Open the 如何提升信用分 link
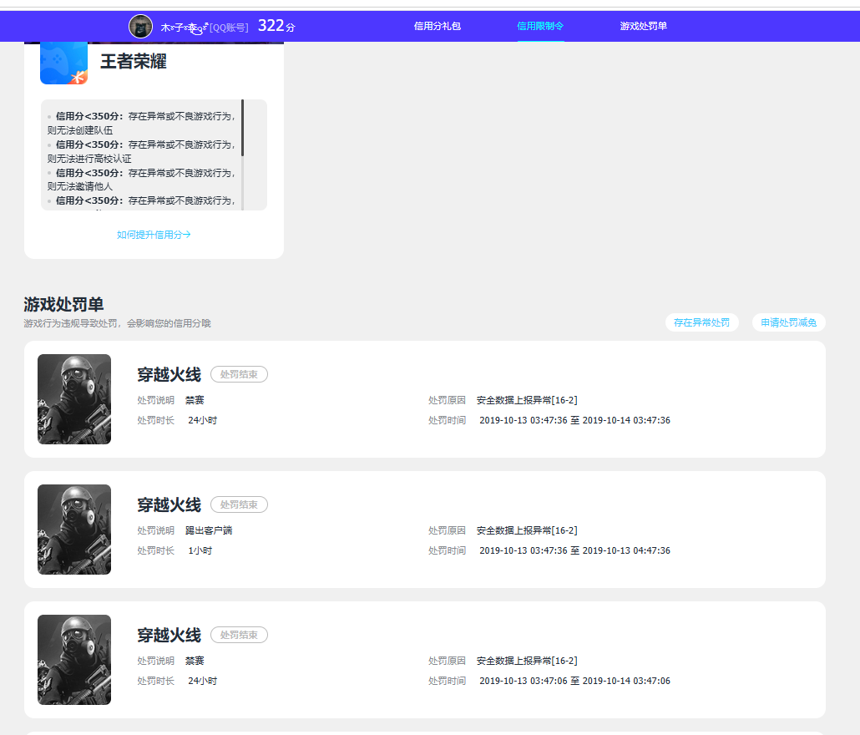This screenshot has height=735, width=860. pyautogui.click(x=154, y=235)
